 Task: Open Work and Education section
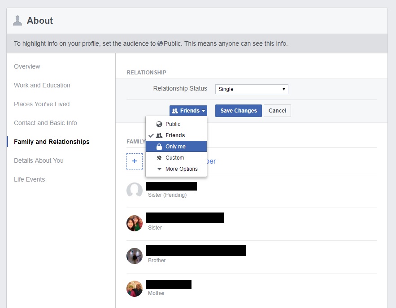pyautogui.click(x=42, y=85)
